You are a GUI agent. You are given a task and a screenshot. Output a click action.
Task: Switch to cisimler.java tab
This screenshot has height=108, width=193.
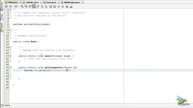pyautogui.click(x=32, y=2)
